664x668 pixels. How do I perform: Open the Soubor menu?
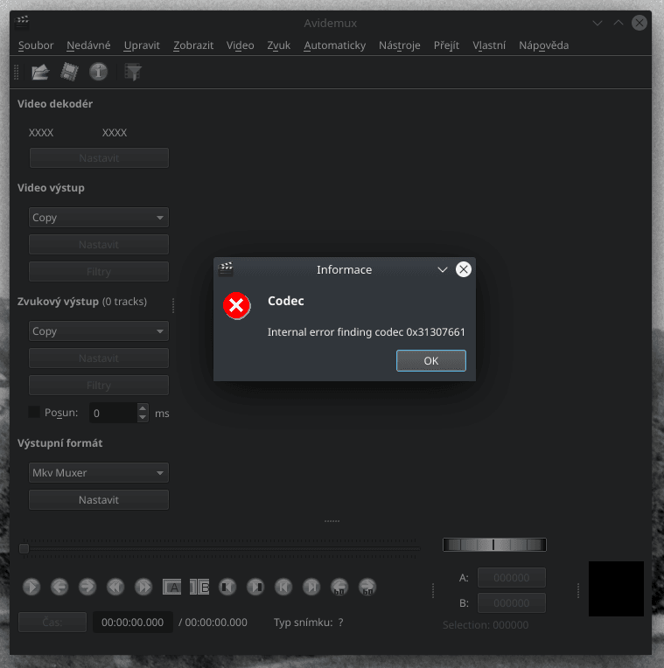tap(36, 45)
